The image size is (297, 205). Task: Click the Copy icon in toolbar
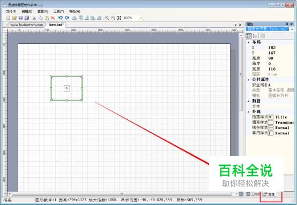click(x=41, y=18)
